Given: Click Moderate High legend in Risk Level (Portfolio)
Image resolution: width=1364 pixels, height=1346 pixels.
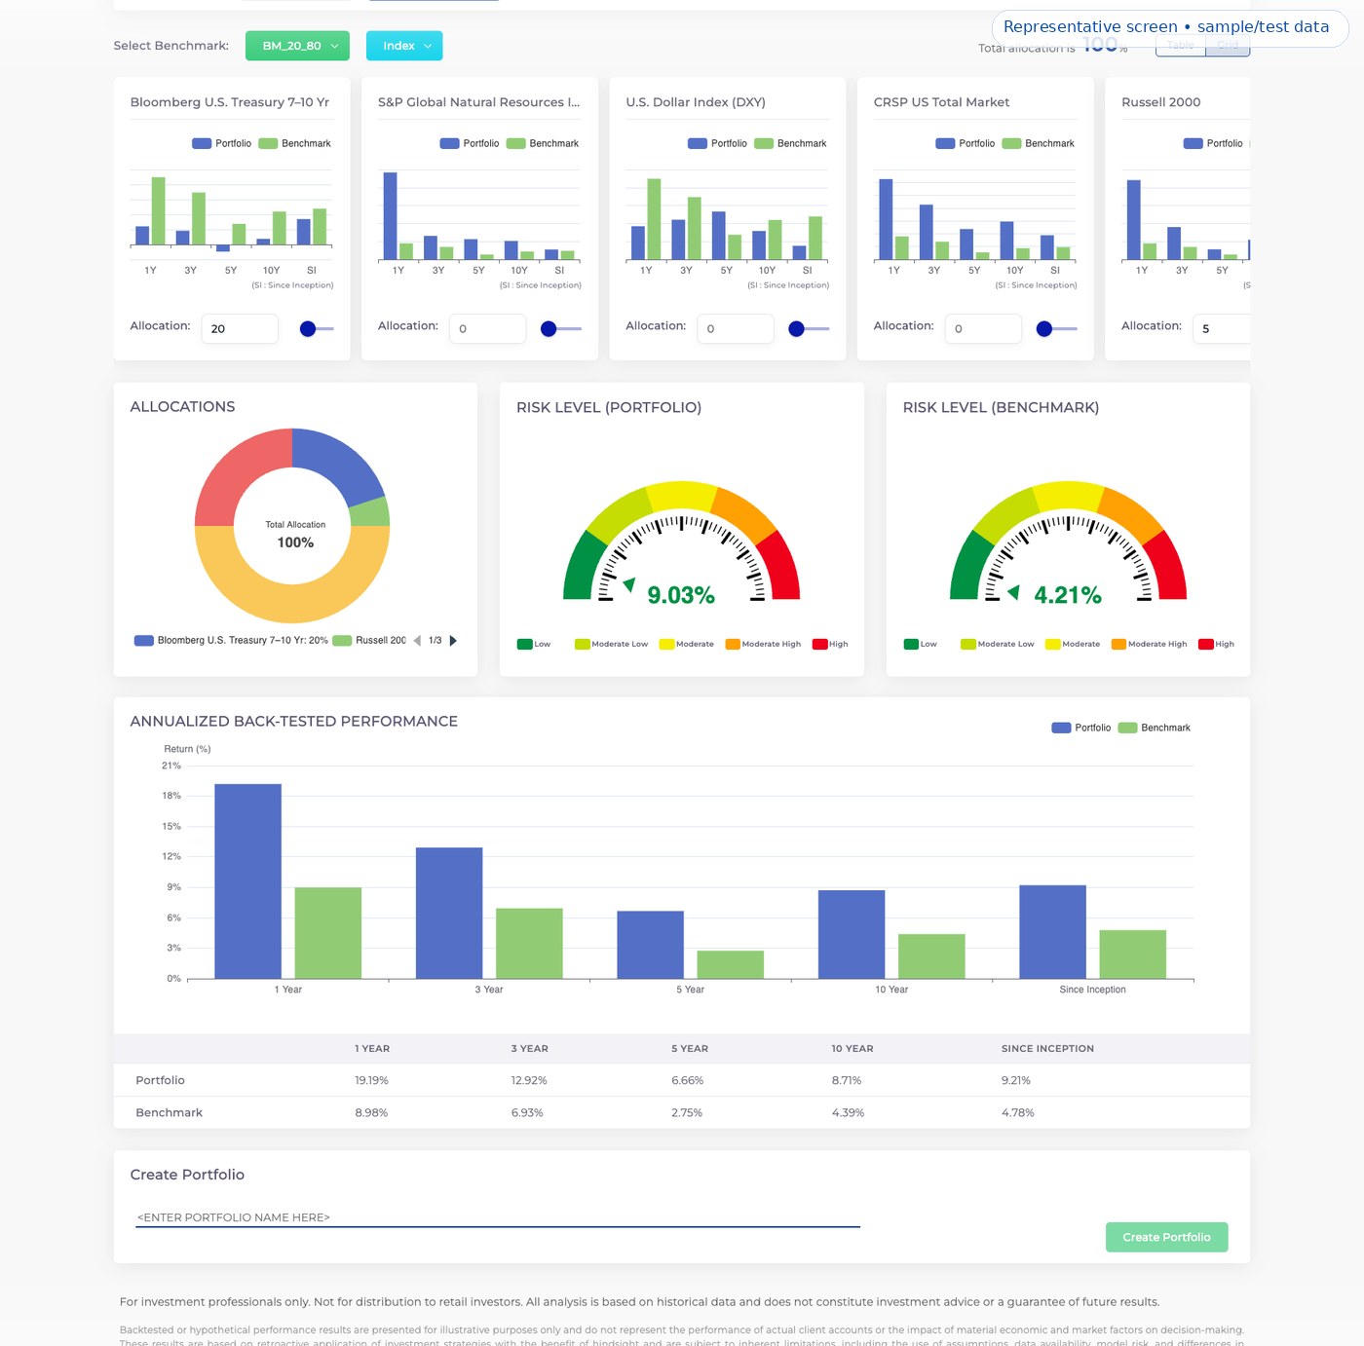Looking at the screenshot, I should coord(763,644).
